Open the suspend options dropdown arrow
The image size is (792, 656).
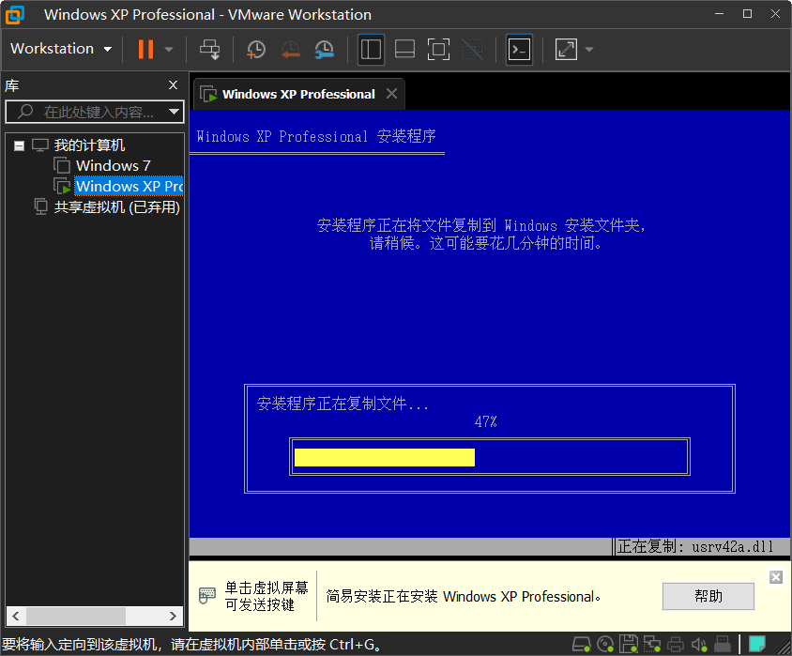tap(166, 49)
